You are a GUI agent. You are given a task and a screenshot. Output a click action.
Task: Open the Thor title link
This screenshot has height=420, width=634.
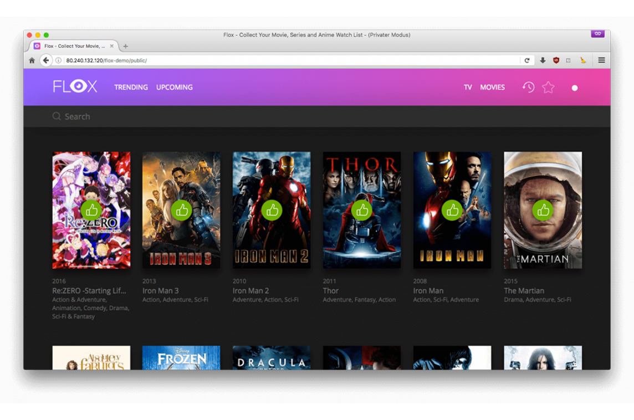point(331,291)
